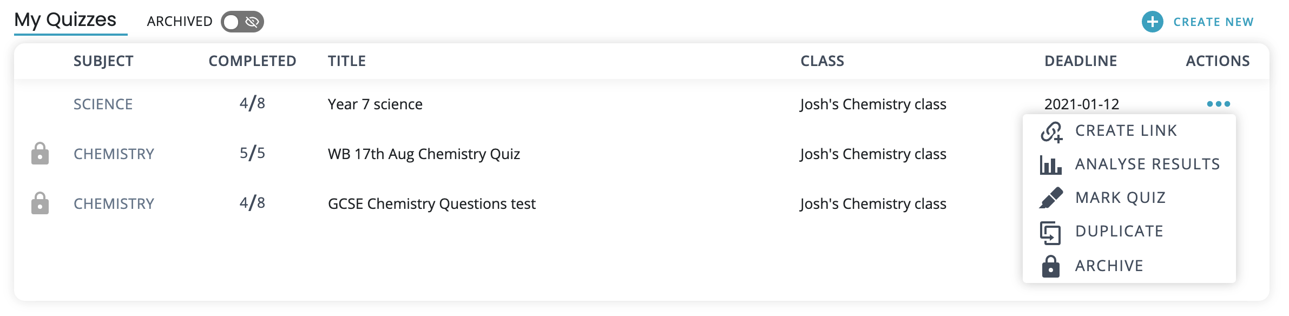
Task: Click the Archive padlock icon in menu
Action: coord(1050,266)
